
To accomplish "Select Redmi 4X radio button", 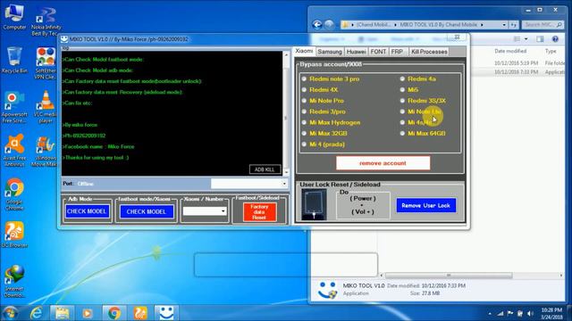I will click(x=304, y=89).
